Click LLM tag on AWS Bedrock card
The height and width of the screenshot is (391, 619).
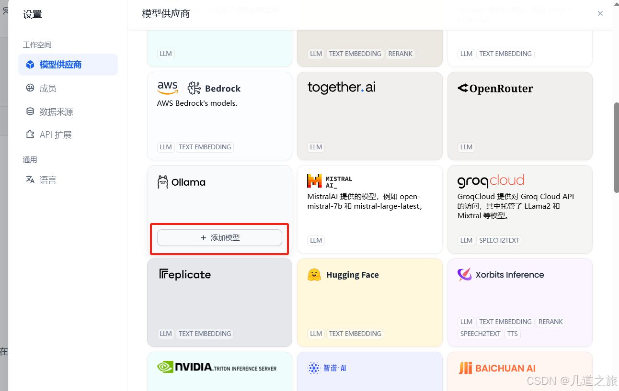166,147
